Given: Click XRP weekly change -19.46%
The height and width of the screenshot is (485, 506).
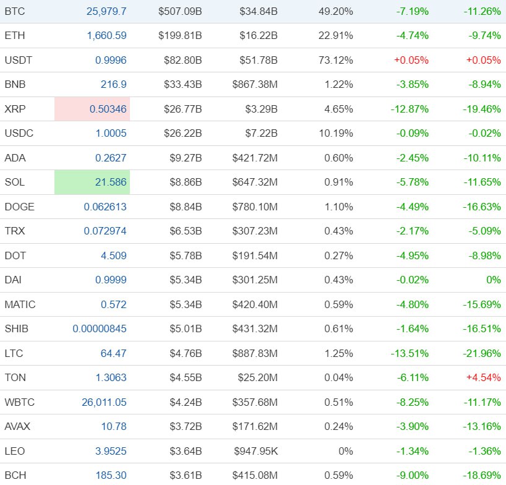Looking at the screenshot, I should [x=482, y=109].
